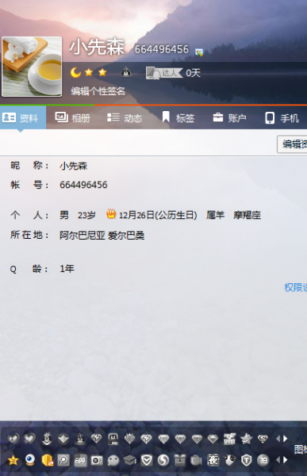Image resolution: width=307 pixels, height=476 pixels.
Task: Click the 摩羯座 zodiac text
Action: click(x=248, y=215)
